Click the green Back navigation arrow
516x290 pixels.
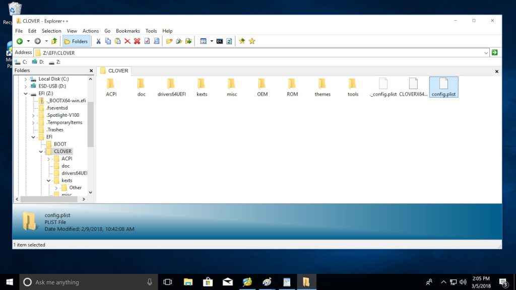click(20, 41)
